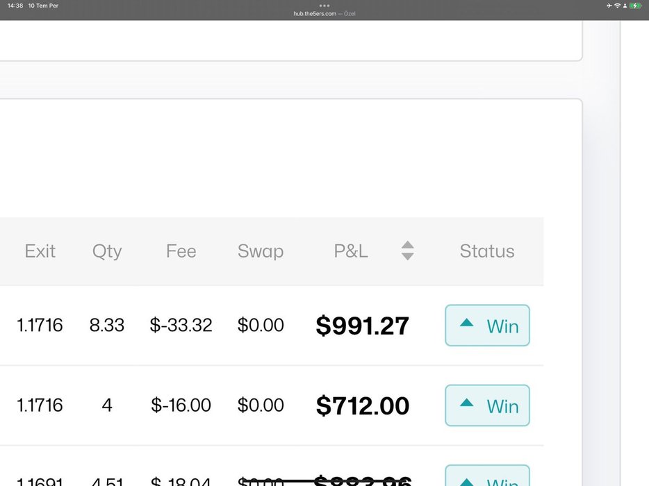Select the Swap column header

tap(261, 251)
